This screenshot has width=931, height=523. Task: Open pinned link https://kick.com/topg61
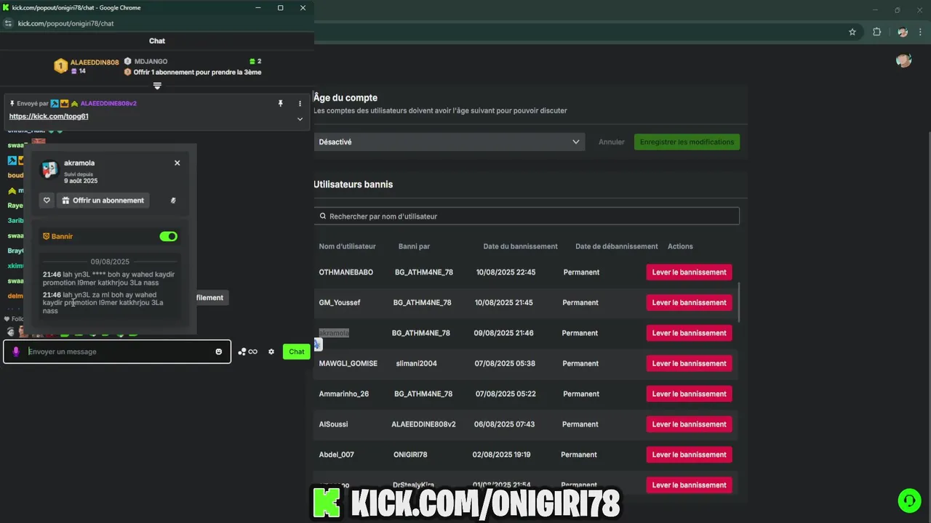tap(49, 116)
